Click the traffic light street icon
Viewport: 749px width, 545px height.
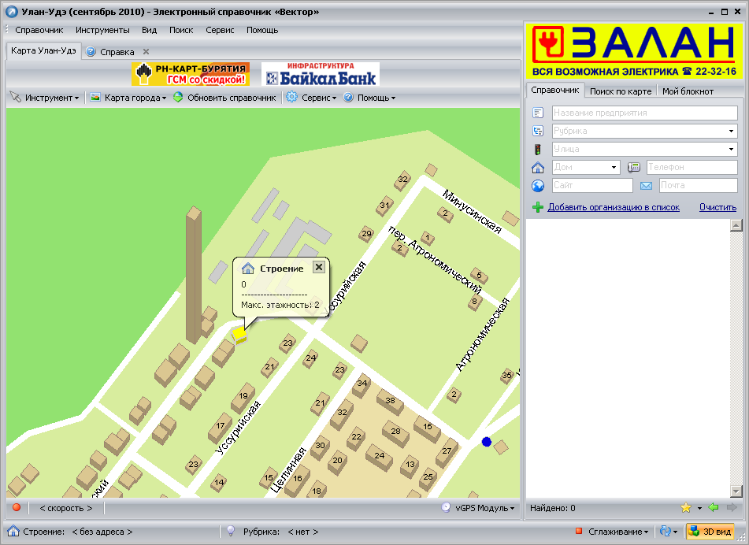(538, 149)
